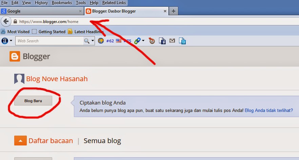
Task: Open the Edit menu
Action: click(x=15, y=3)
